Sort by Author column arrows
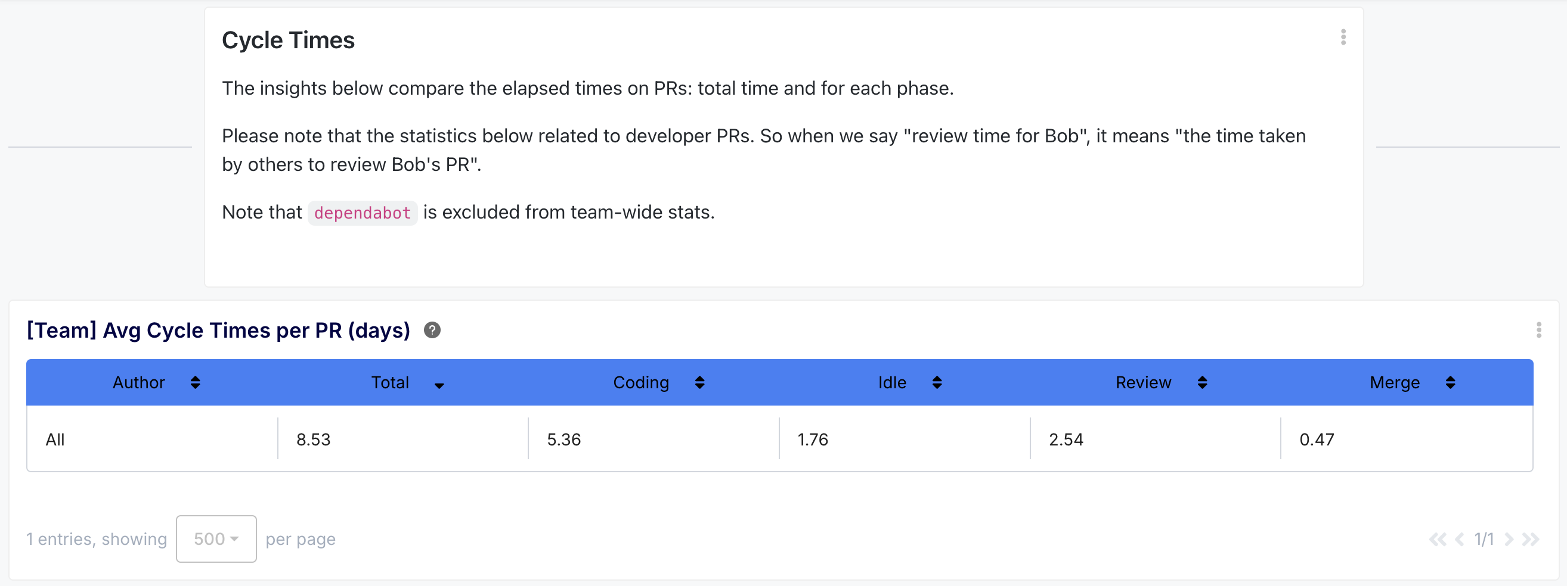 click(x=195, y=382)
